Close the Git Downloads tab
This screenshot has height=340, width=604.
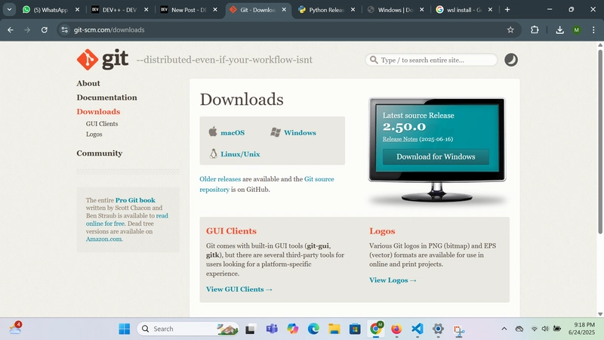284,10
